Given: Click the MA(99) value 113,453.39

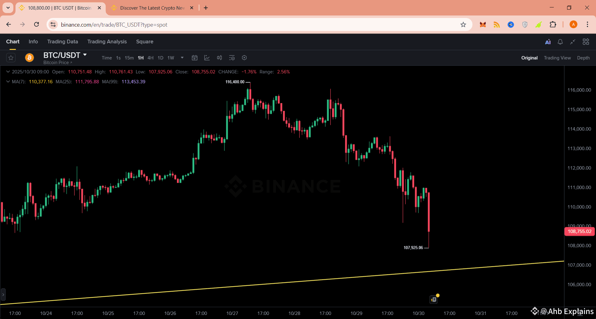Looking at the screenshot, I should point(133,82).
